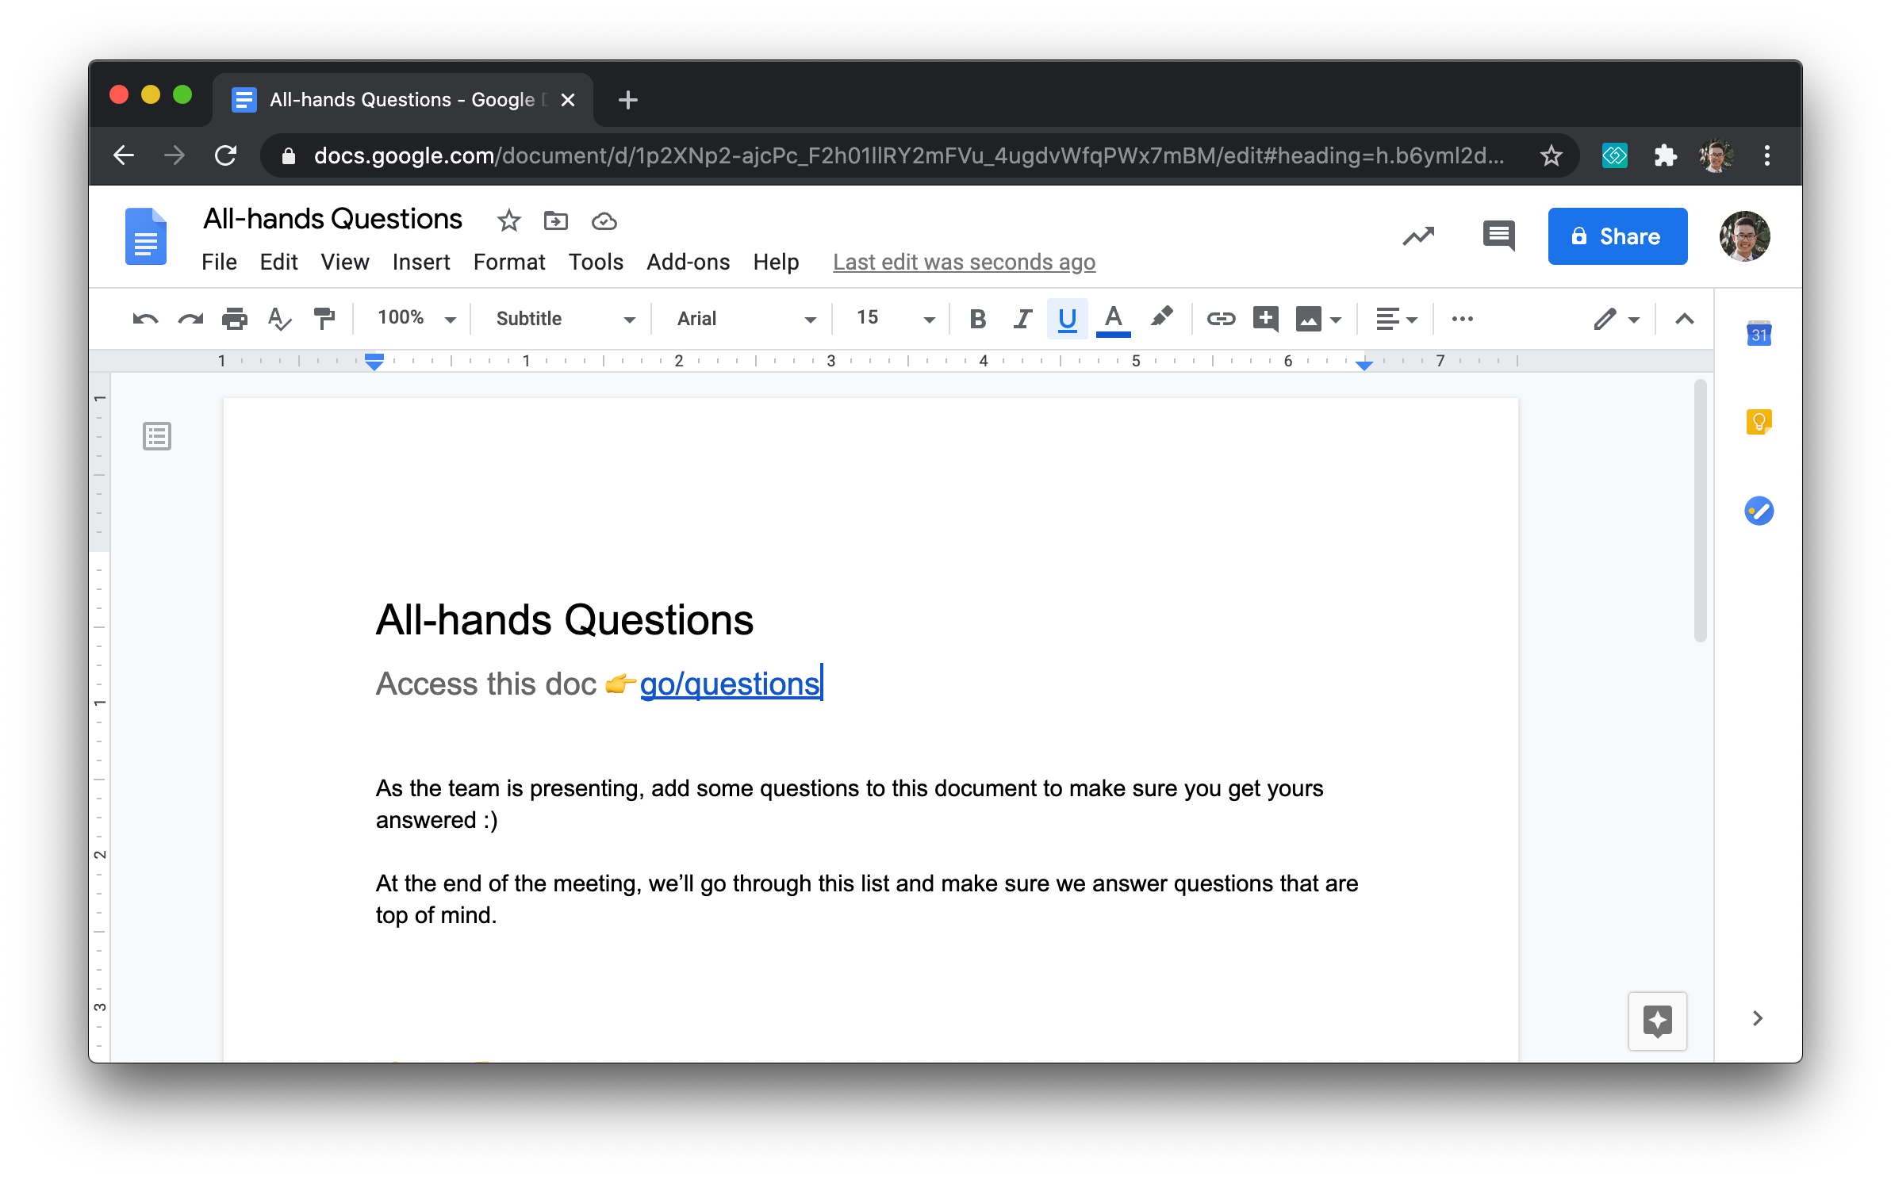1891x1180 pixels.
Task: Open Google Keep in side panel
Action: coord(1759,422)
